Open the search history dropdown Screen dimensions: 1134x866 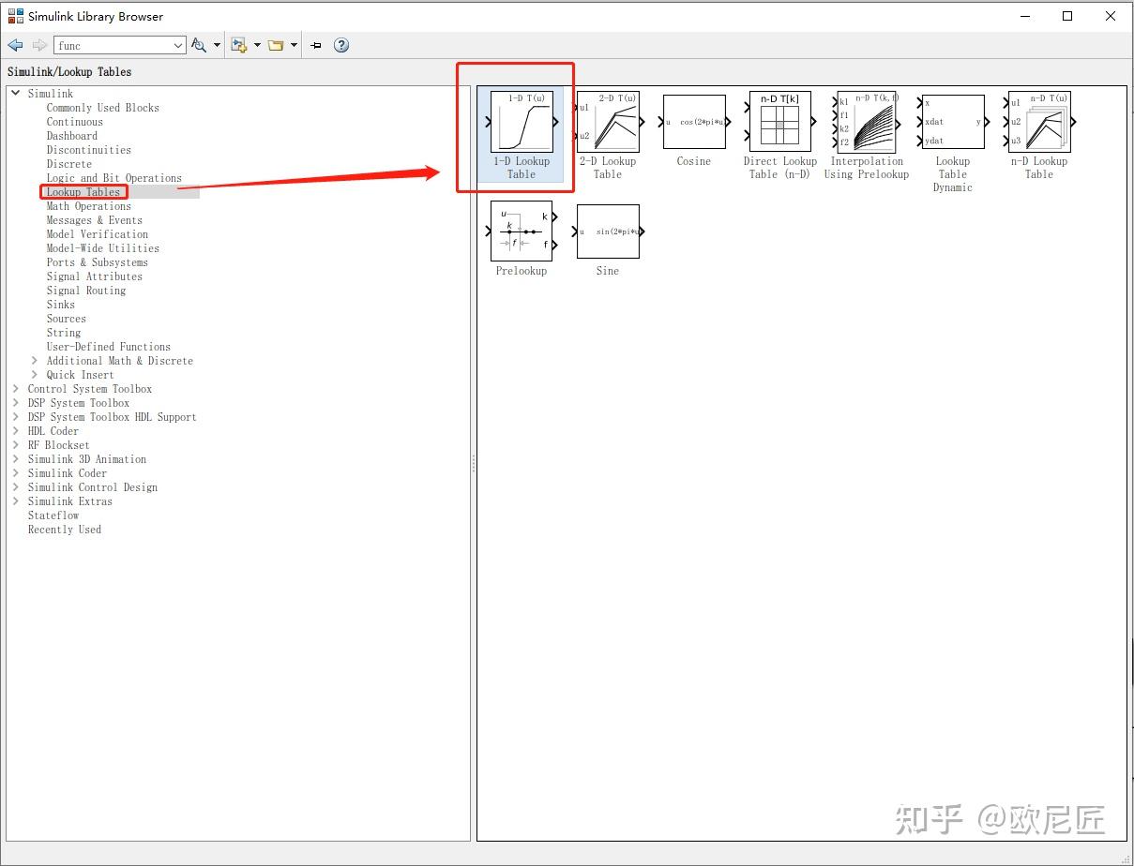pyautogui.click(x=180, y=45)
